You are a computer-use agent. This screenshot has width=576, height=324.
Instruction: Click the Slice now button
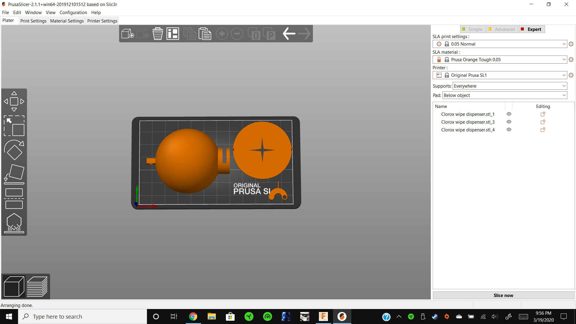(503, 295)
